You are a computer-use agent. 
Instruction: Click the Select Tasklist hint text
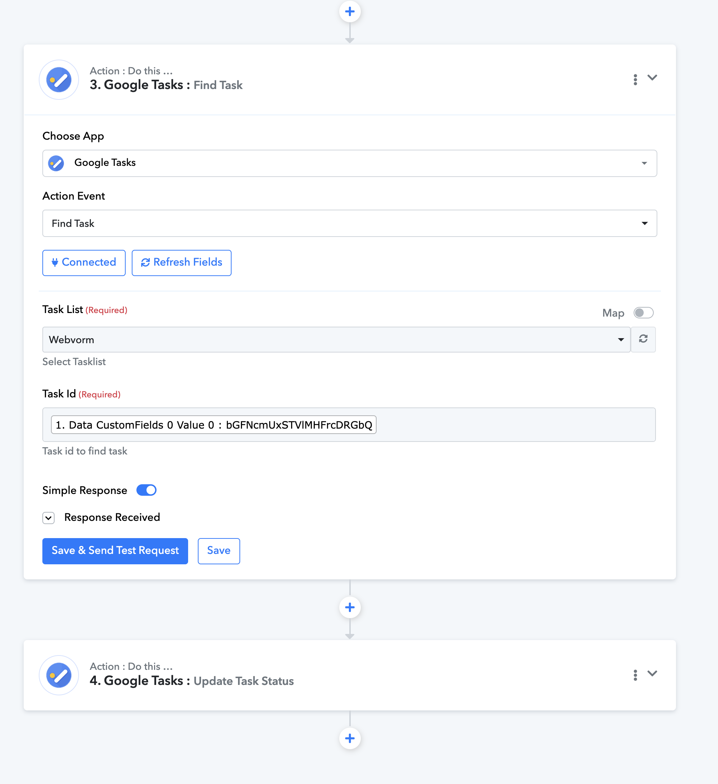(x=74, y=362)
